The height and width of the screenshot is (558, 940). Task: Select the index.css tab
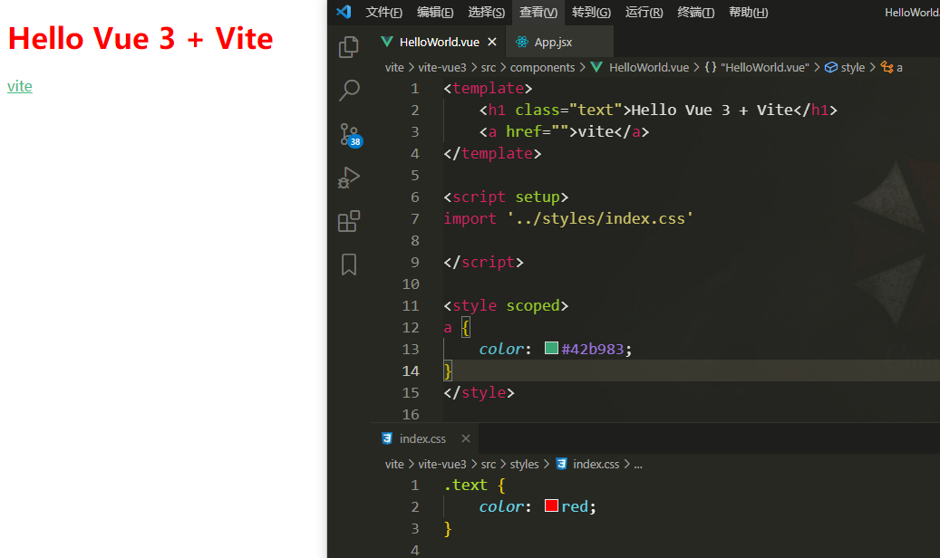422,438
